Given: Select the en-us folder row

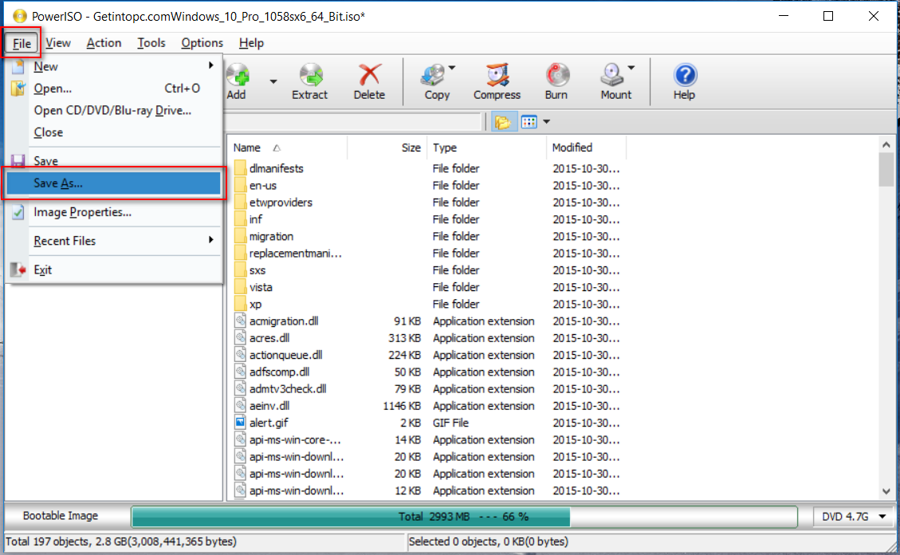Looking at the screenshot, I should tap(426, 185).
